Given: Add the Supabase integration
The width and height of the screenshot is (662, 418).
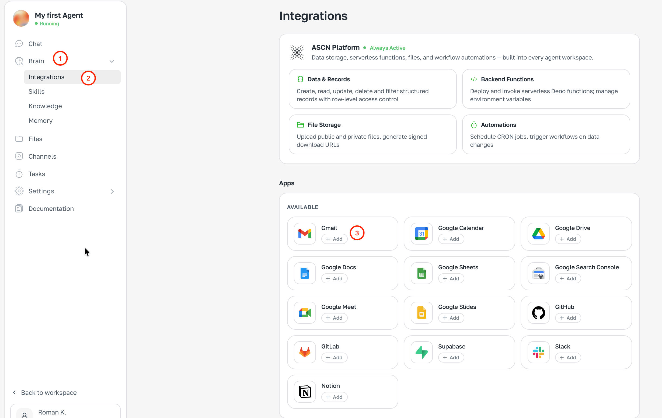Looking at the screenshot, I should point(451,357).
